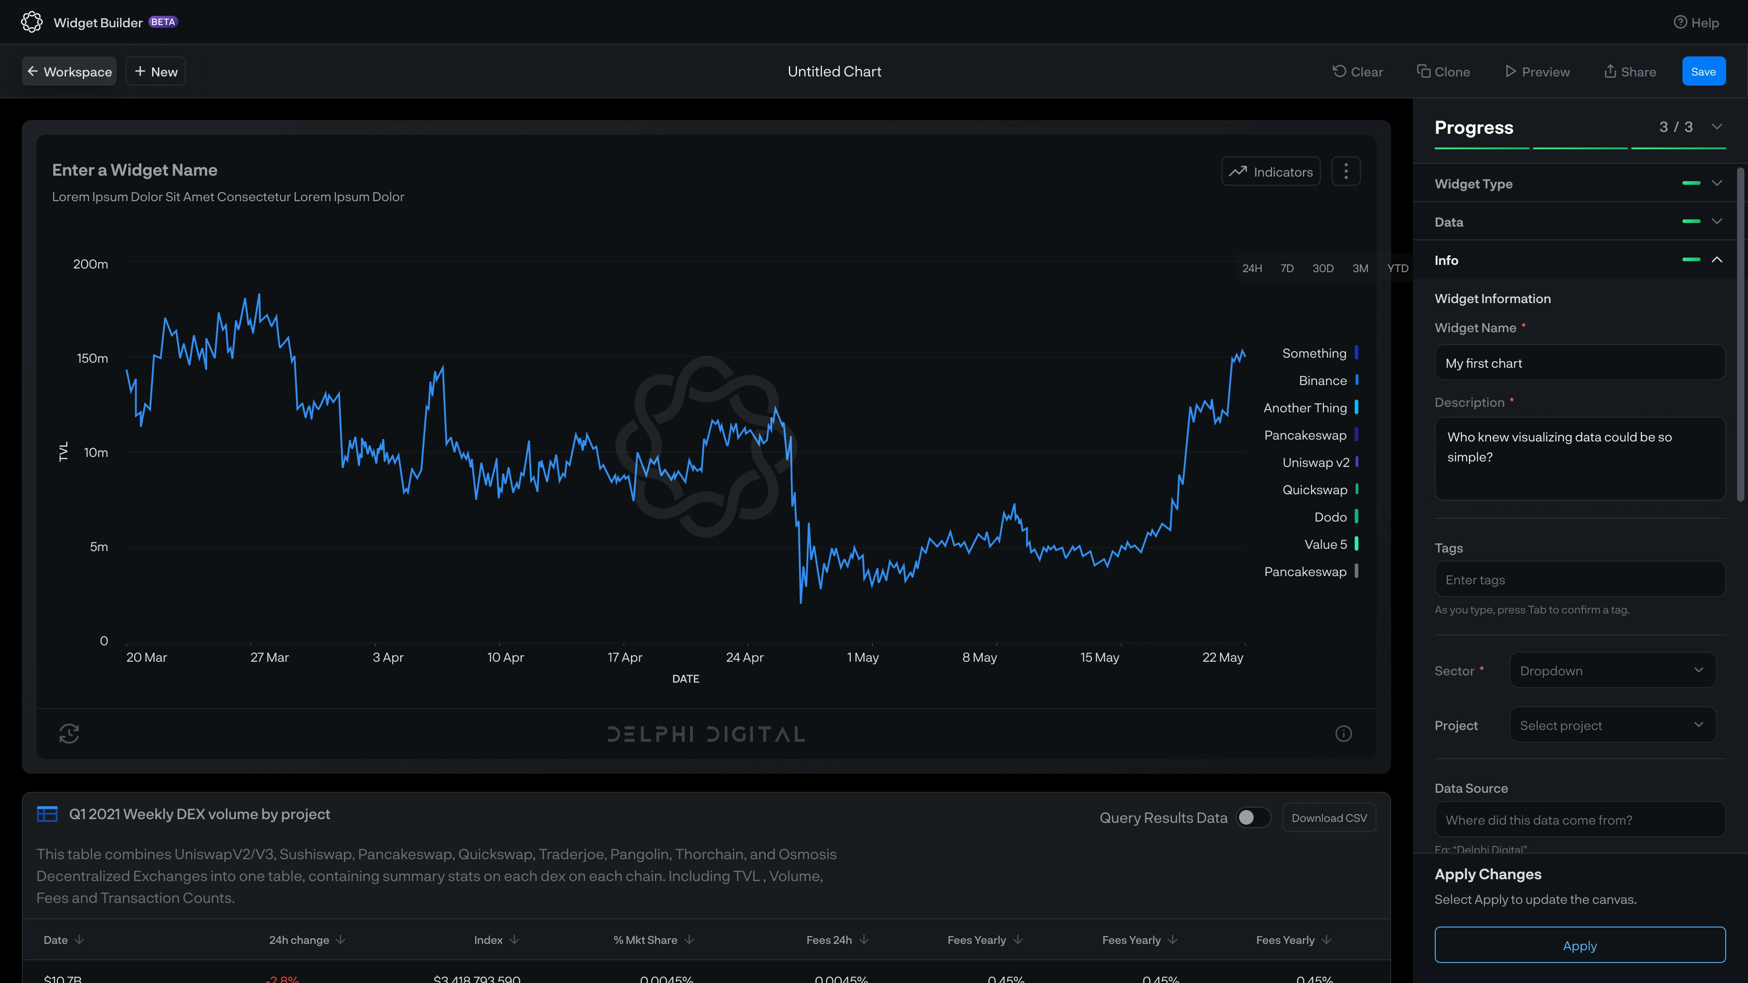Image resolution: width=1748 pixels, height=983 pixels.
Task: Click the Widget Builder app icon top-left
Action: click(32, 21)
